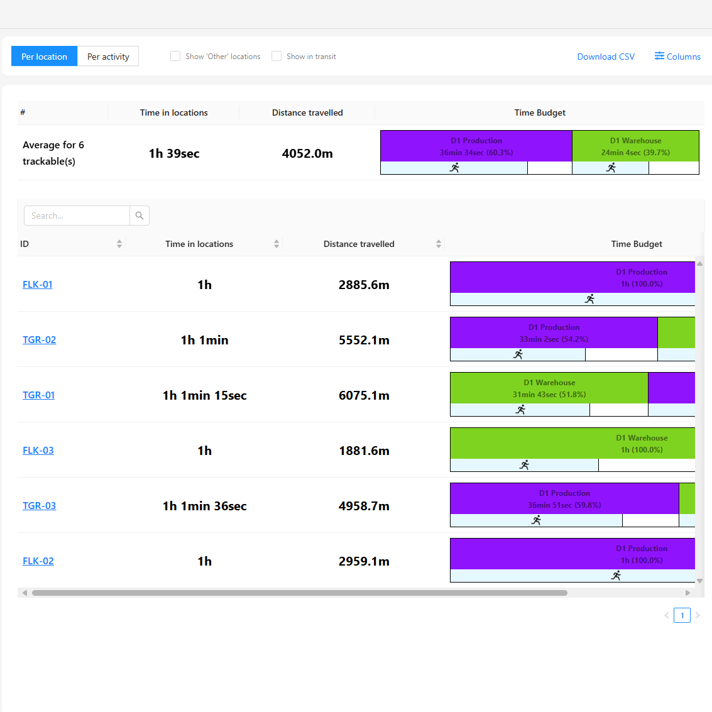Sort by Distance travelled column
712x712 pixels.
point(439,244)
